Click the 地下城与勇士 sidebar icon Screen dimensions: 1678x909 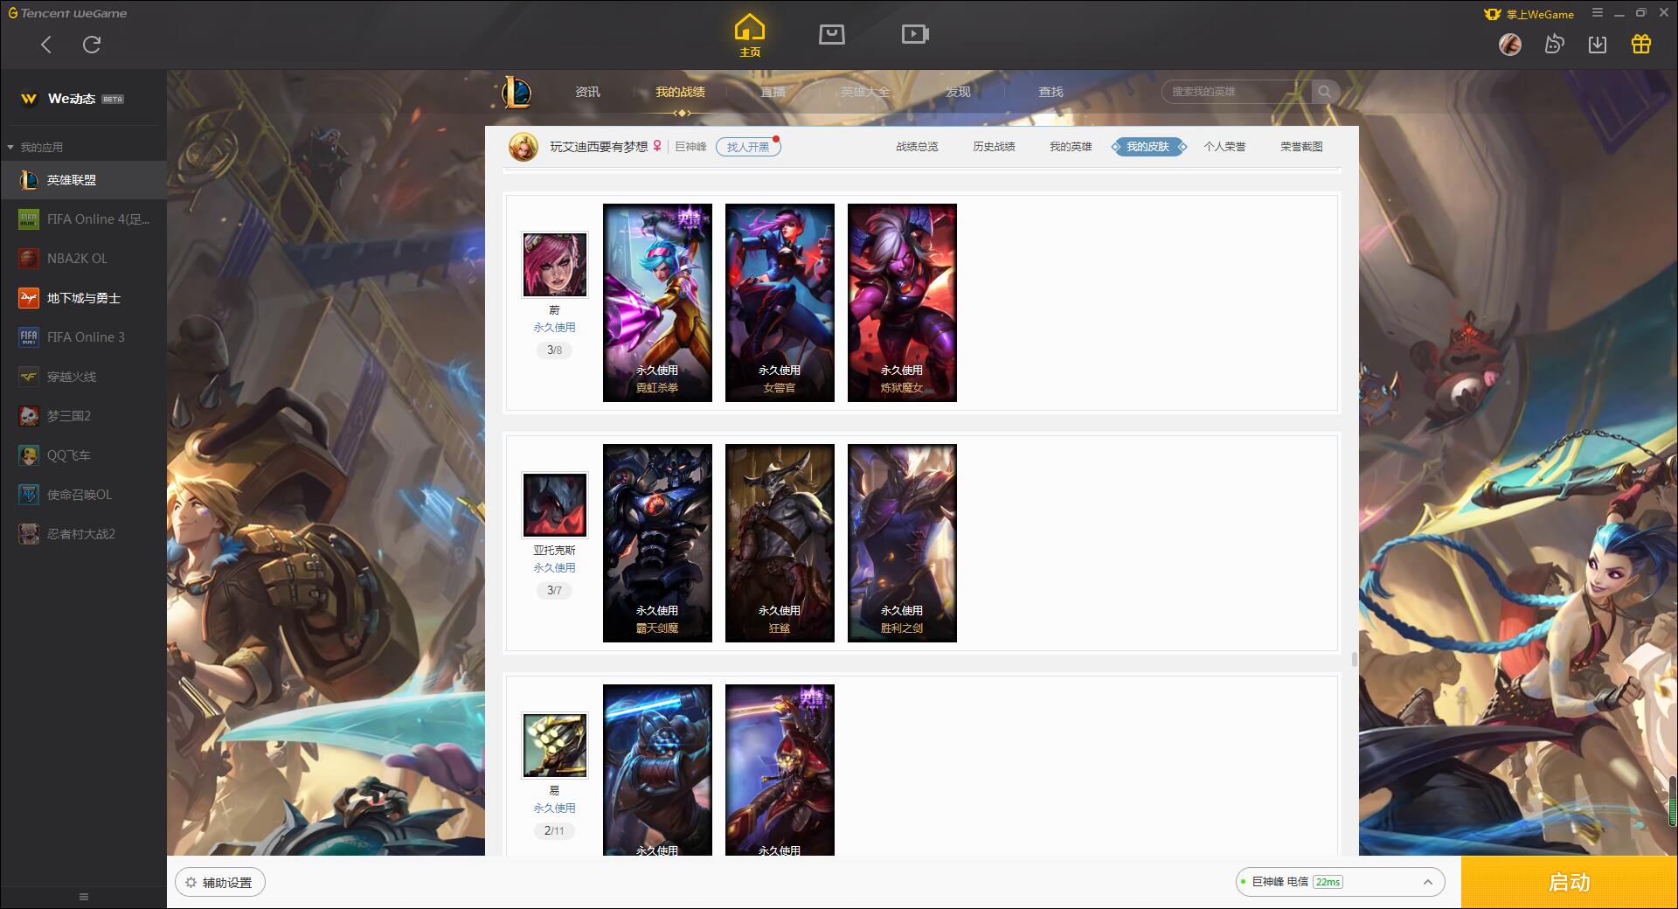pos(29,298)
